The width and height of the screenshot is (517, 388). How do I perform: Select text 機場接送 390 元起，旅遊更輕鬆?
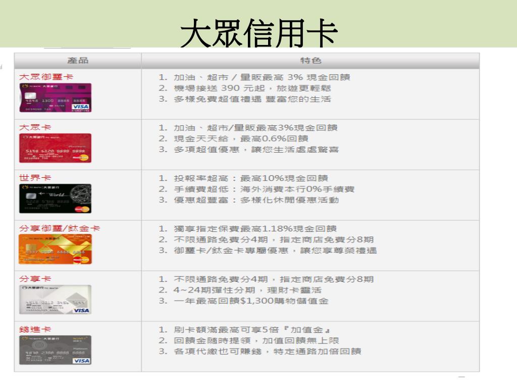[252, 88]
